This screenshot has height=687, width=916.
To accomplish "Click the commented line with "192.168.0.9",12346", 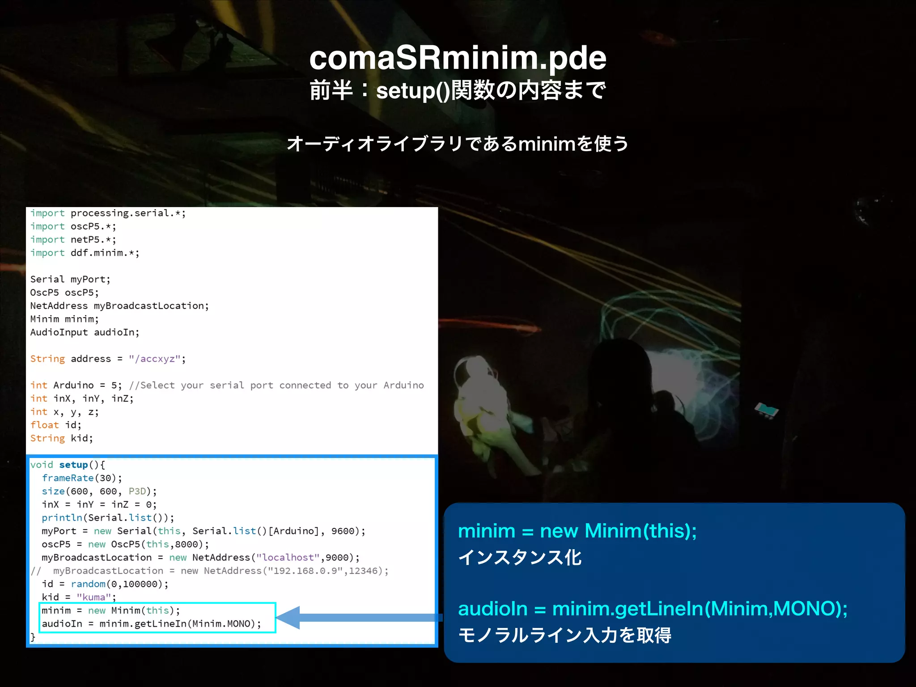I will click(209, 571).
